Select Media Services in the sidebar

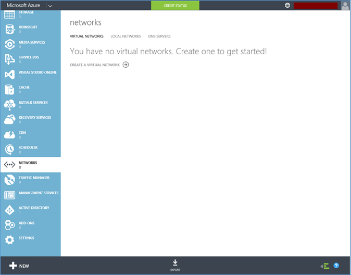pyautogui.click(x=30, y=44)
